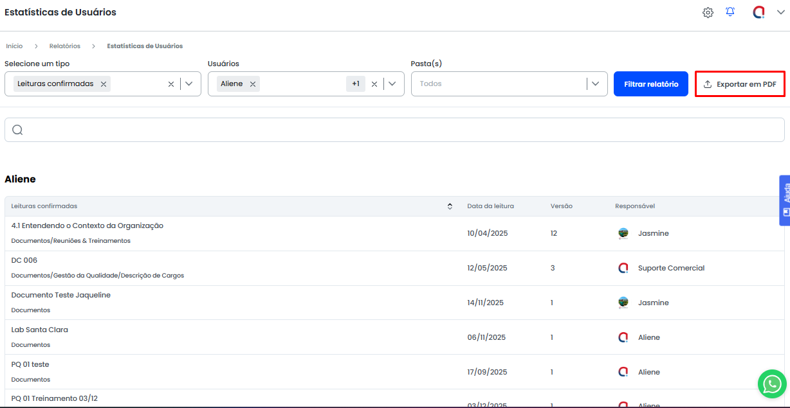The width and height of the screenshot is (790, 408).
Task: Open the notifications bell
Action: point(730,12)
